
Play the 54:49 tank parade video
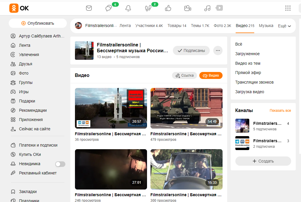pyautogui.click(x=187, y=108)
